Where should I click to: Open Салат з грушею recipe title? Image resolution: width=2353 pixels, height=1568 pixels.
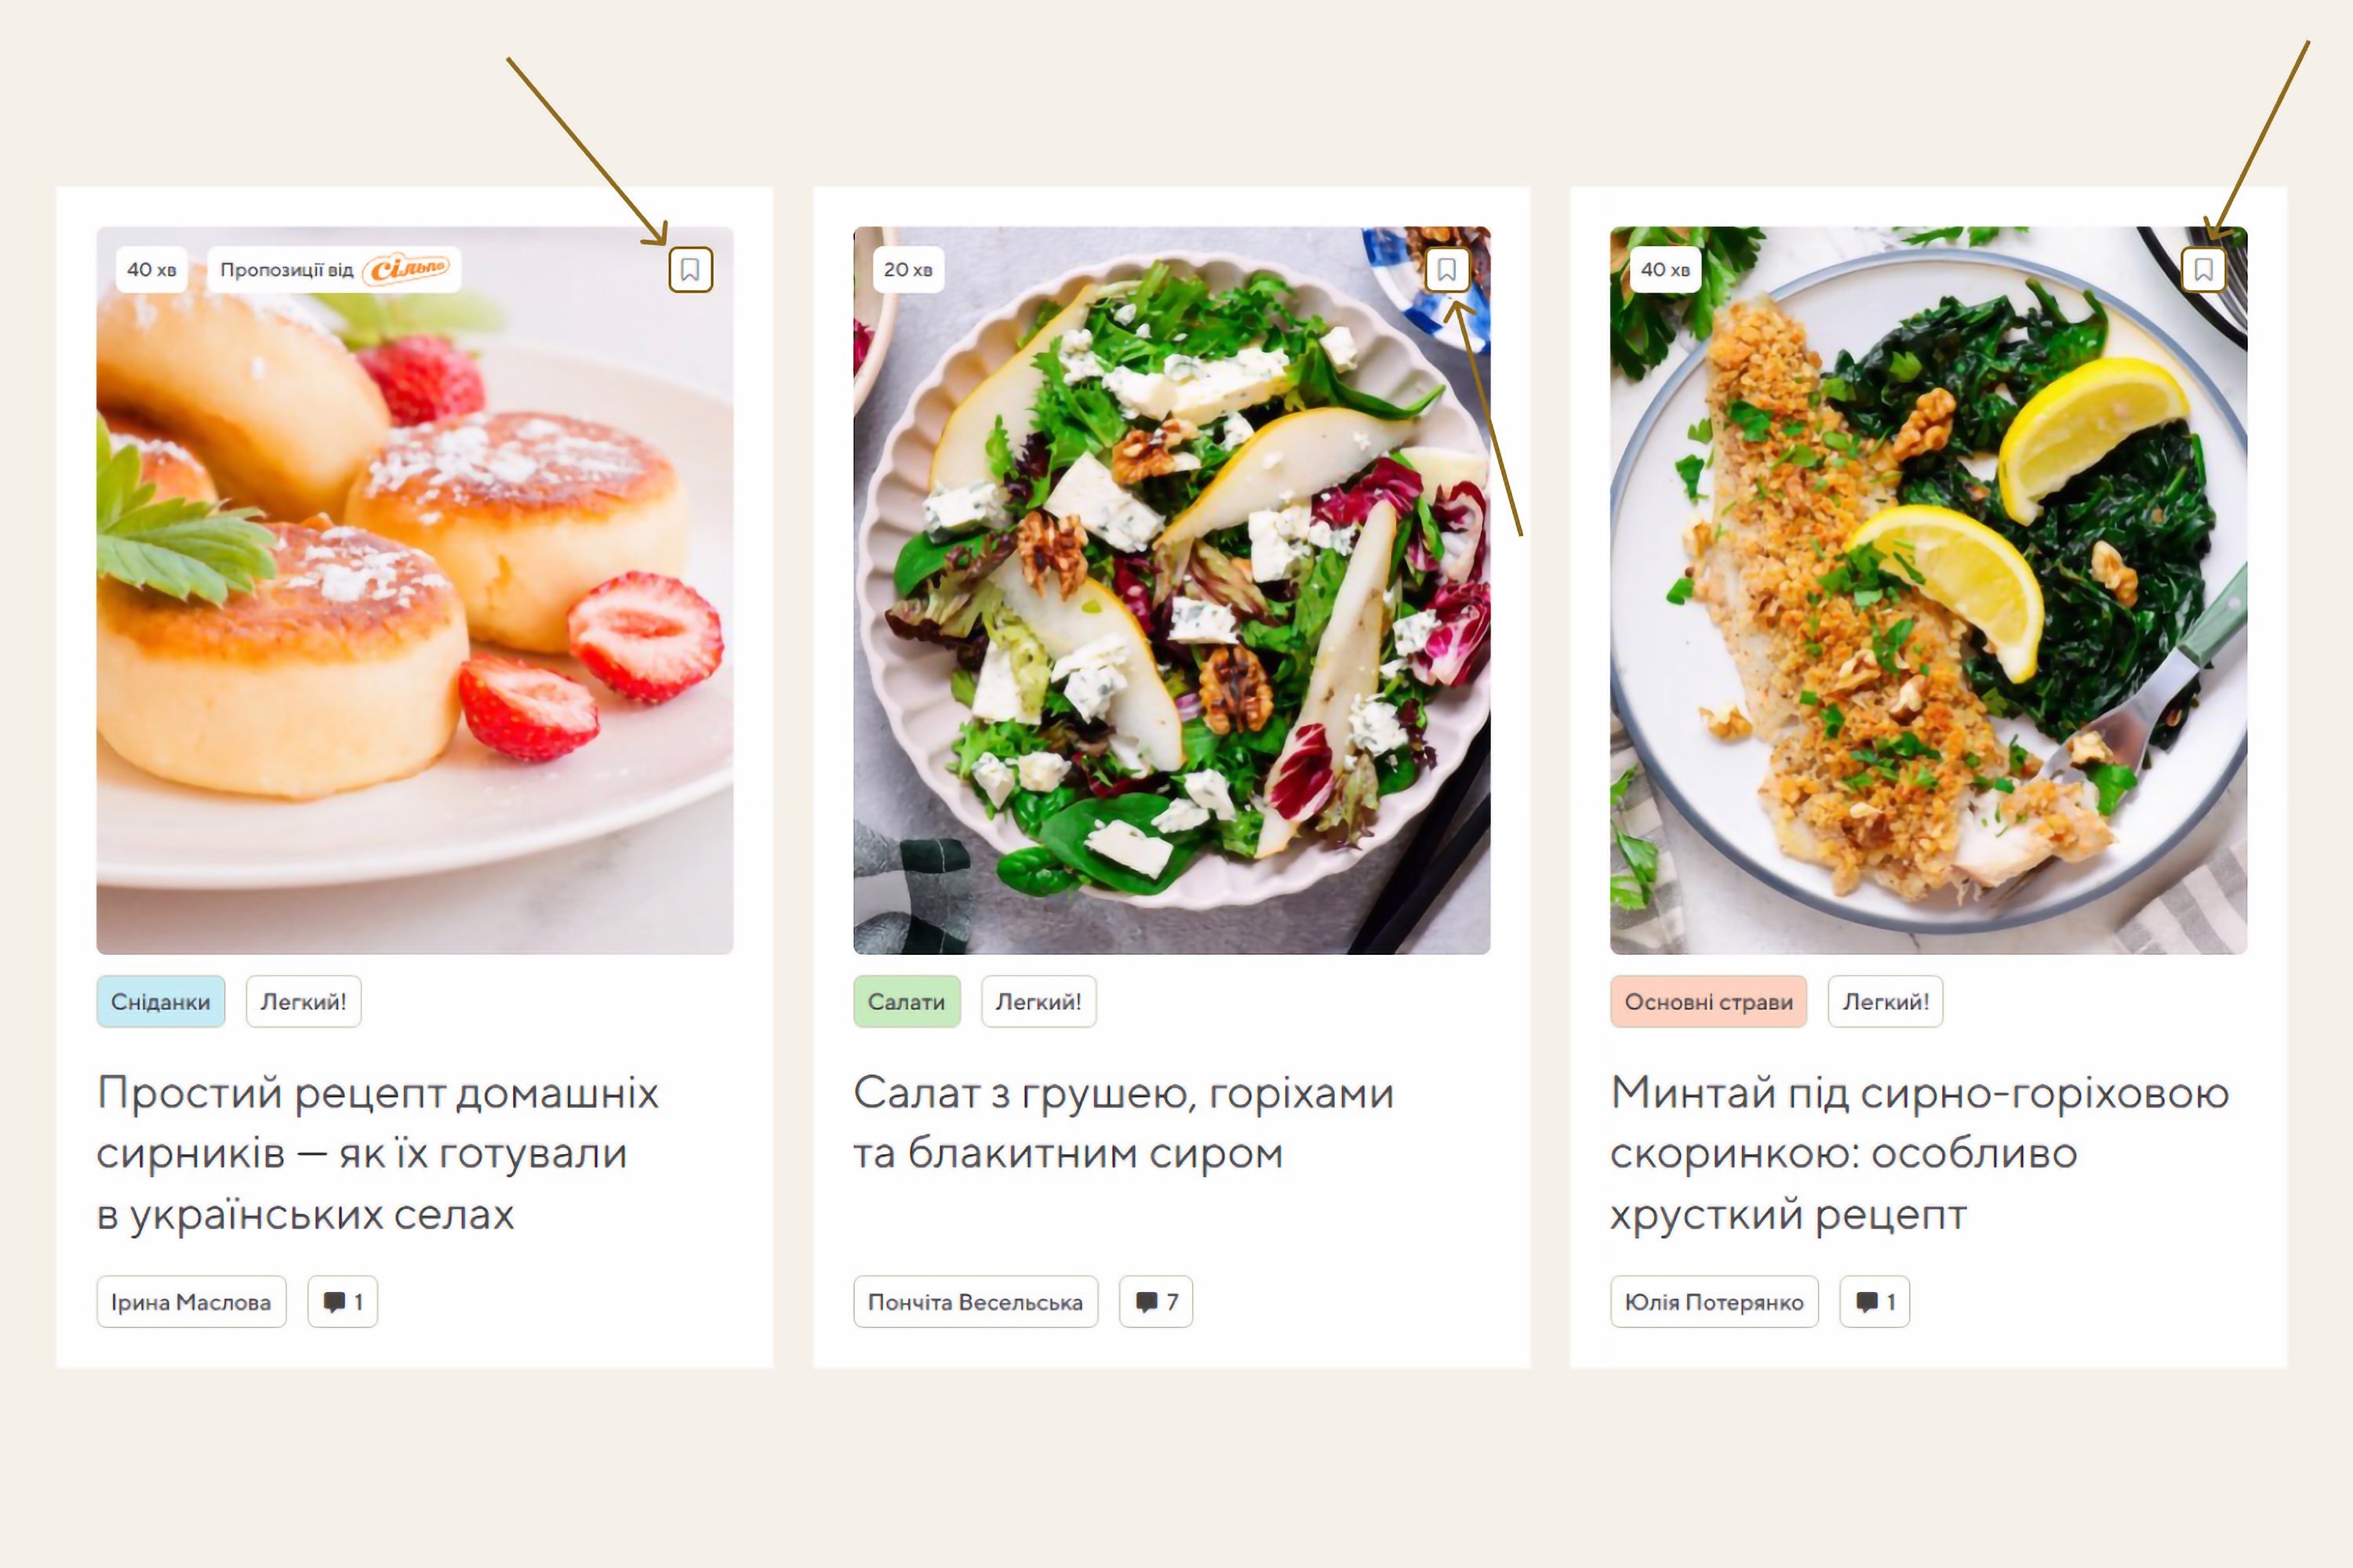click(x=1123, y=1123)
